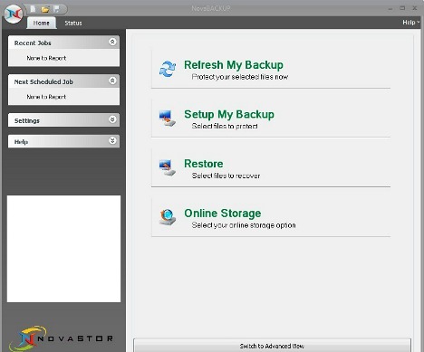Expand the Settings panel chevron
Screen dimensions: 424x352
(x=112, y=119)
